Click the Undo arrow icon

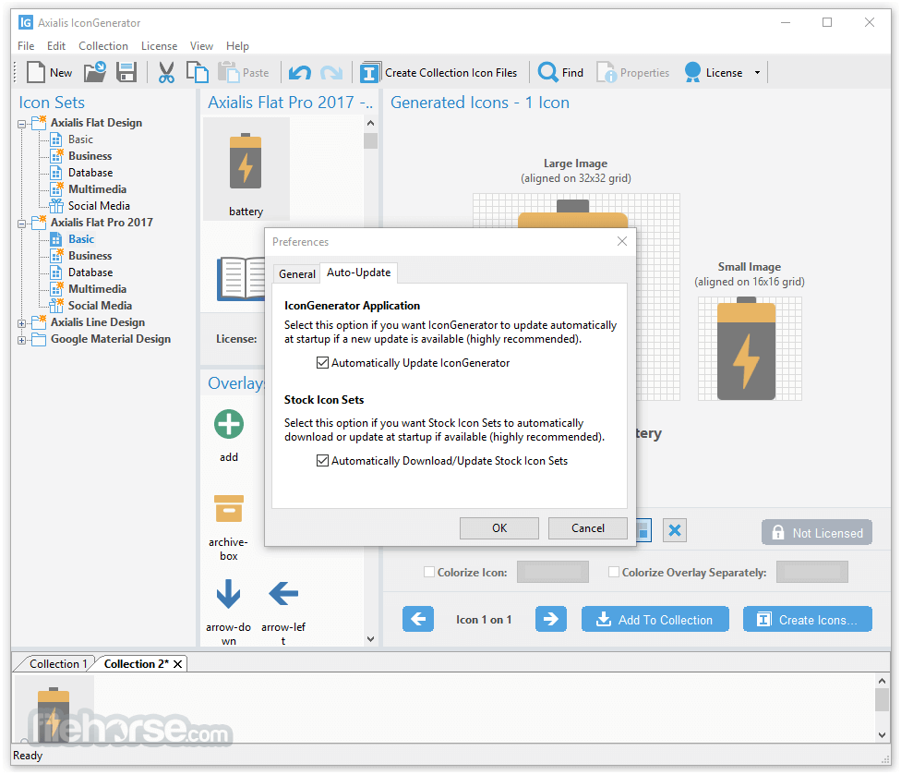point(299,73)
